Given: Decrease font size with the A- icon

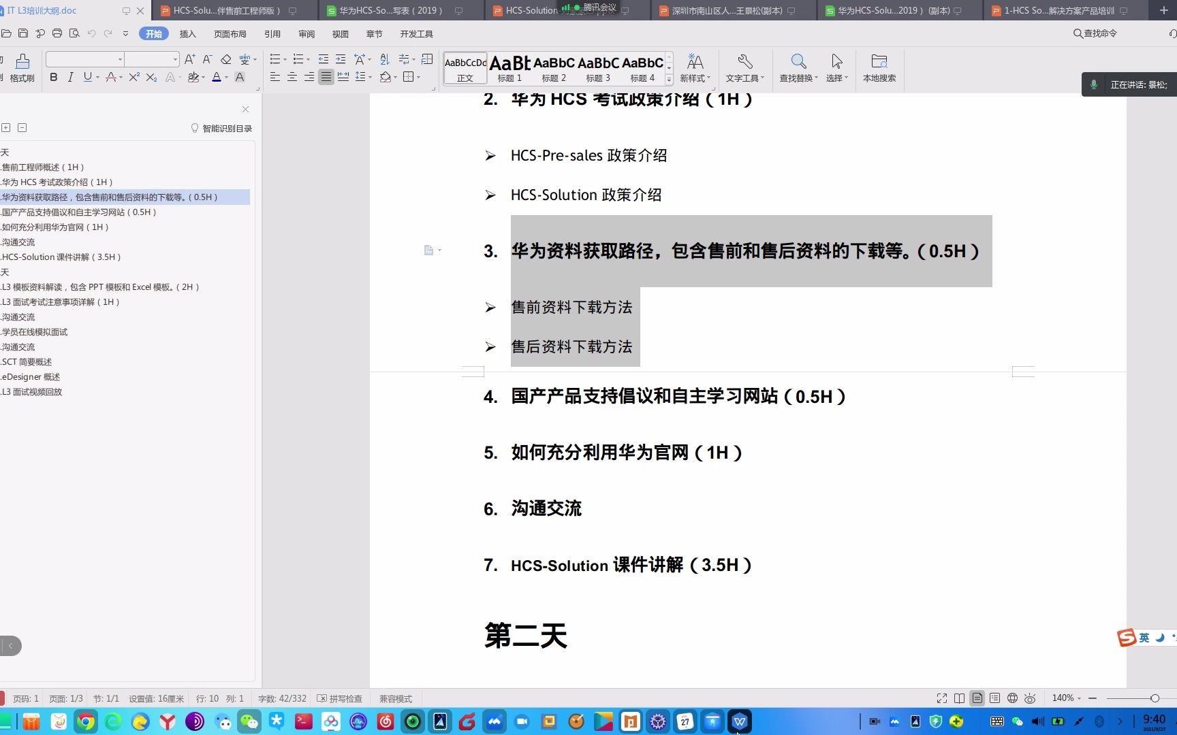Looking at the screenshot, I should pyautogui.click(x=208, y=59).
